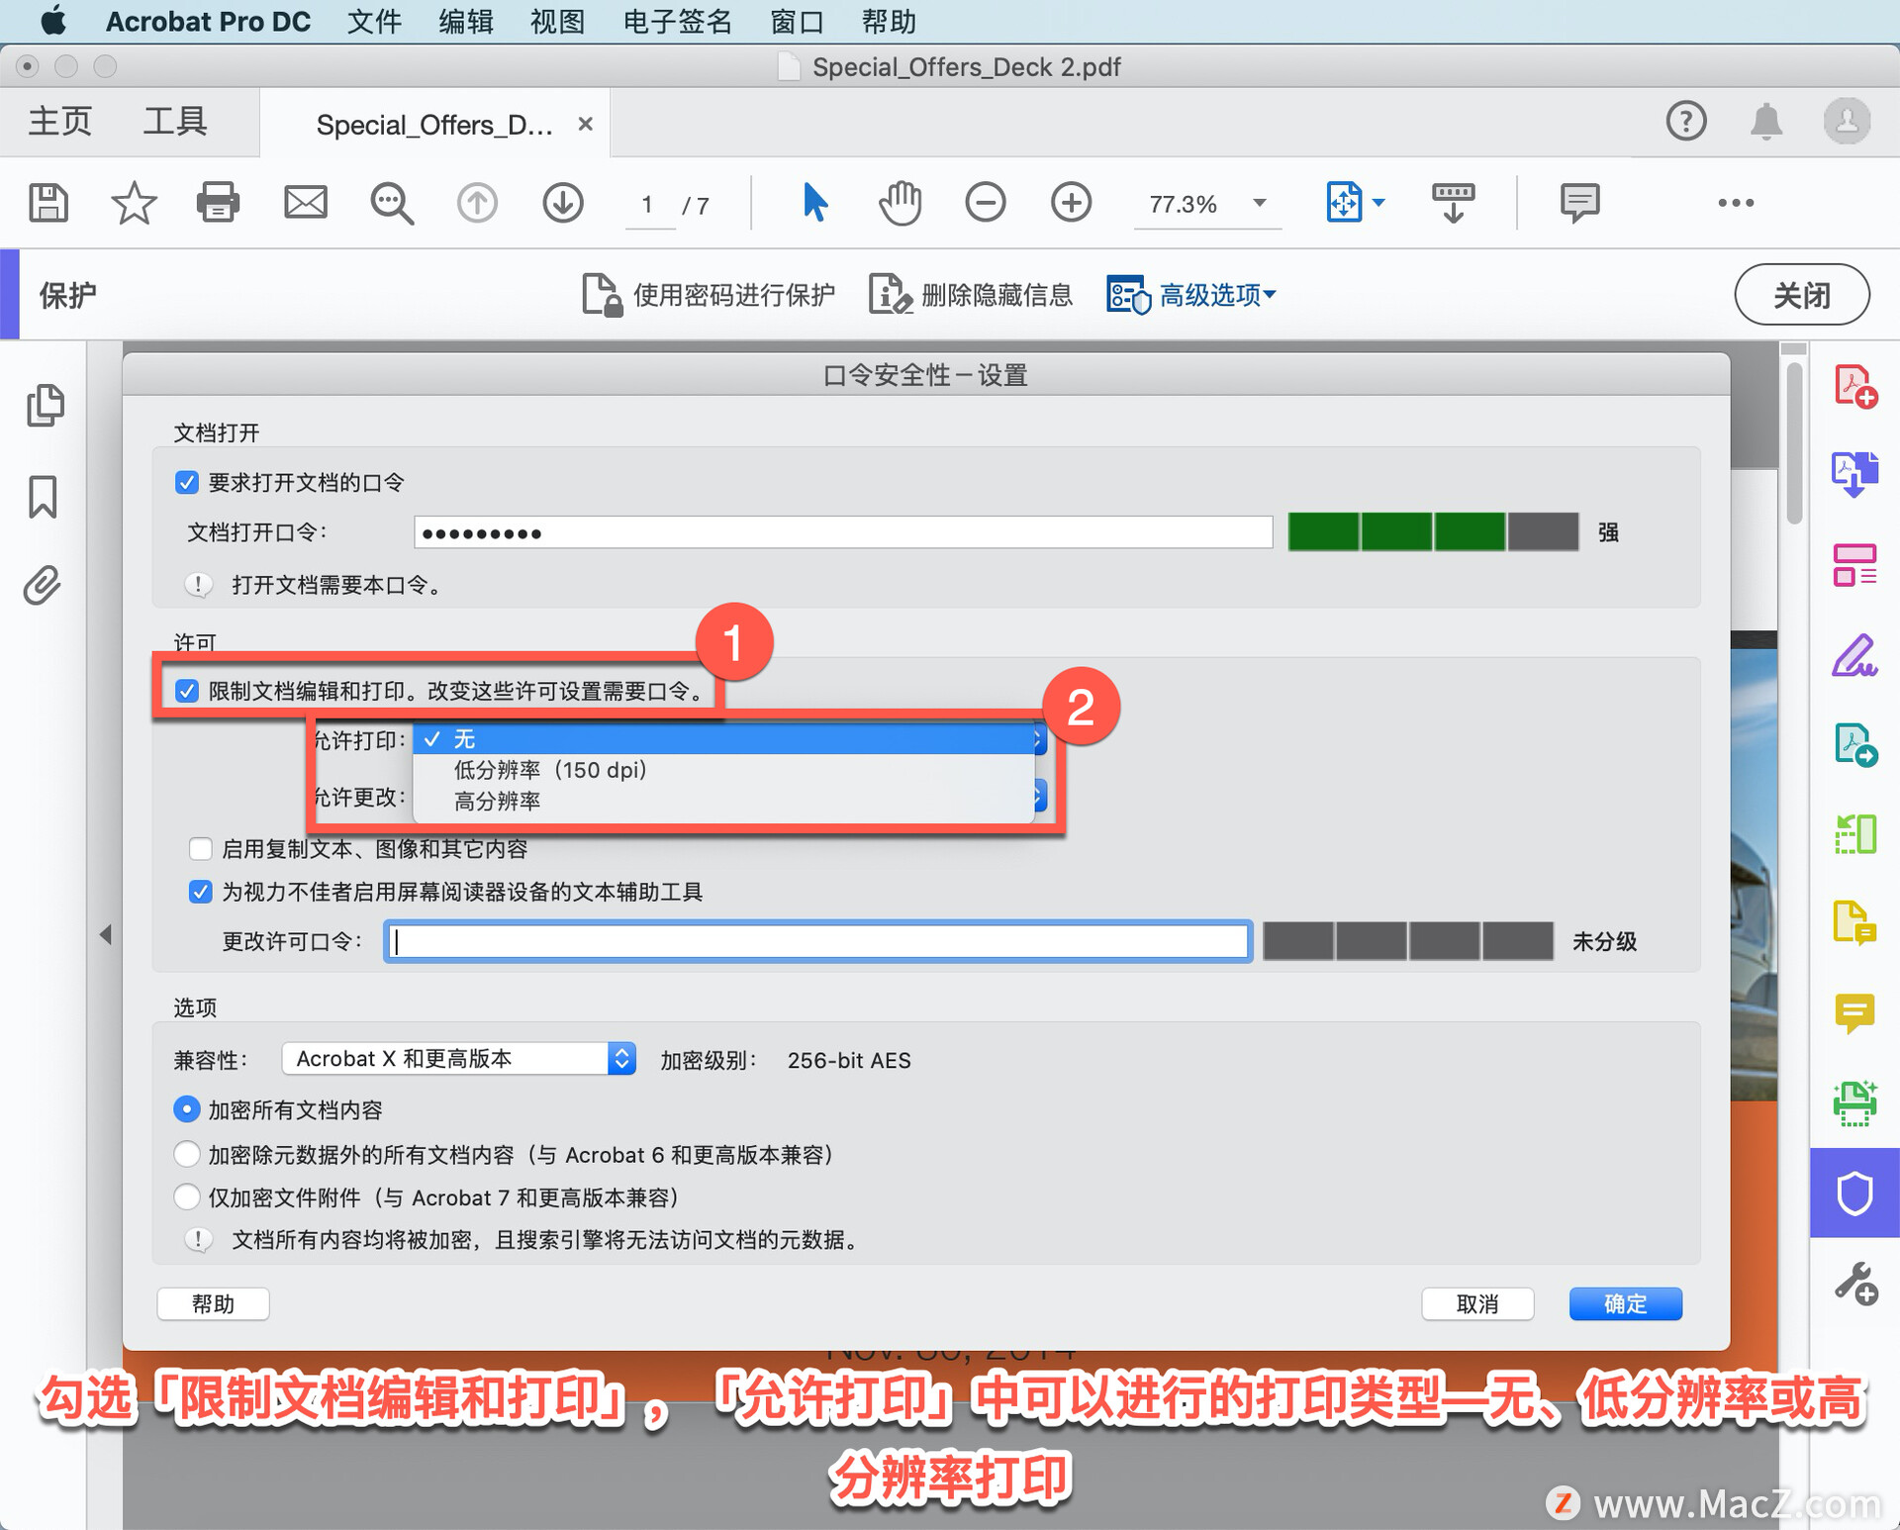Close the Special_Offers_D... document tab
1900x1530 pixels.
point(586,124)
